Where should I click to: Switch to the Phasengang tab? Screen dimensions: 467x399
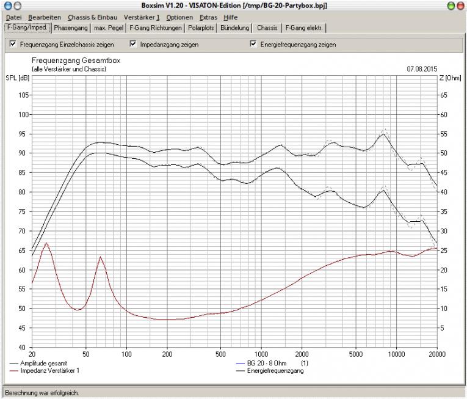pyautogui.click(x=71, y=27)
